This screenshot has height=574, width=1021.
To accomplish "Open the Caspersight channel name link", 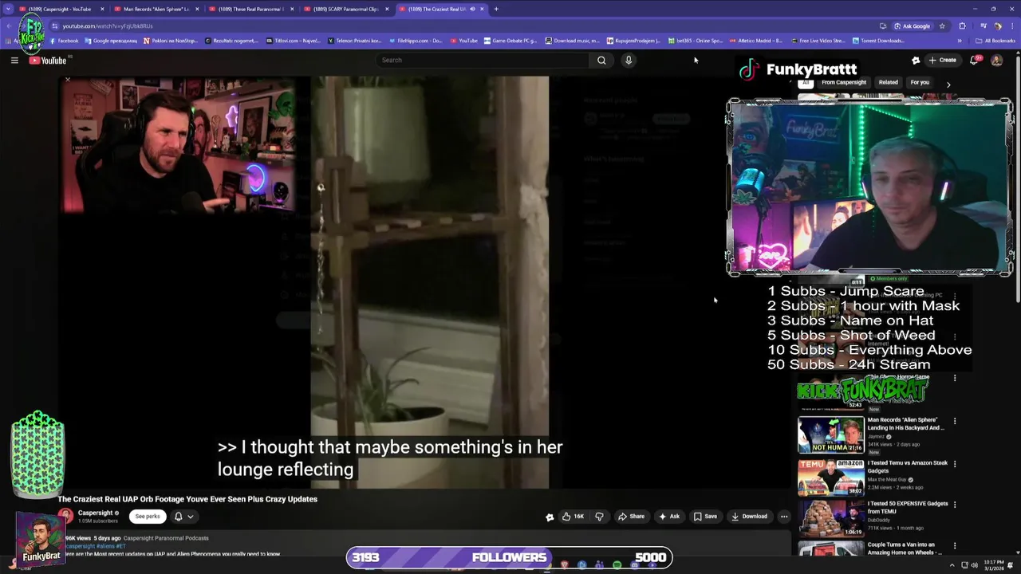I will 95,513.
